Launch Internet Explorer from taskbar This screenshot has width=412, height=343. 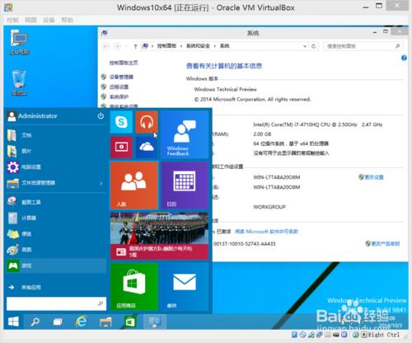82,322
